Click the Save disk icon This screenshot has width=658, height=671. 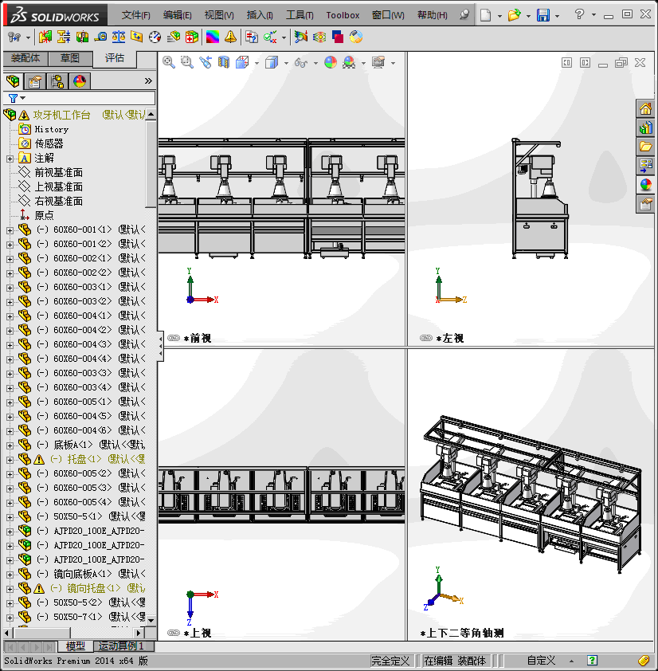click(543, 15)
